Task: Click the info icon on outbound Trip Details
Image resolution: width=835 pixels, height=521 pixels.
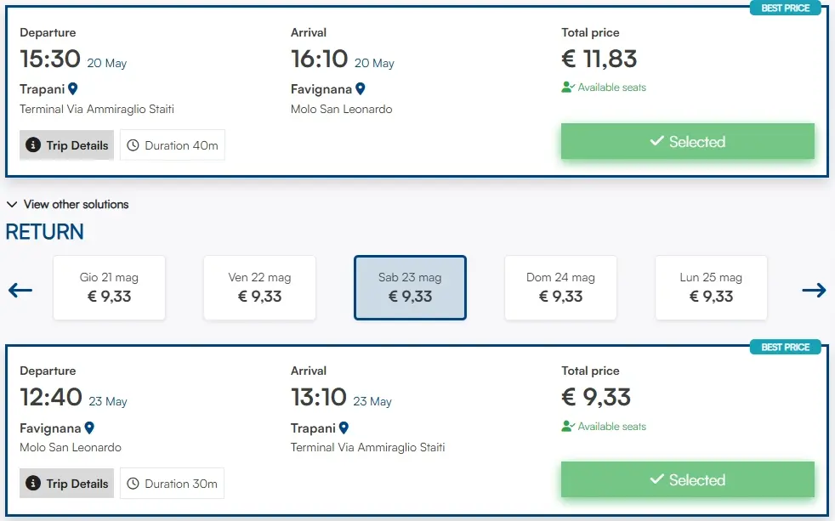Action: pos(34,145)
